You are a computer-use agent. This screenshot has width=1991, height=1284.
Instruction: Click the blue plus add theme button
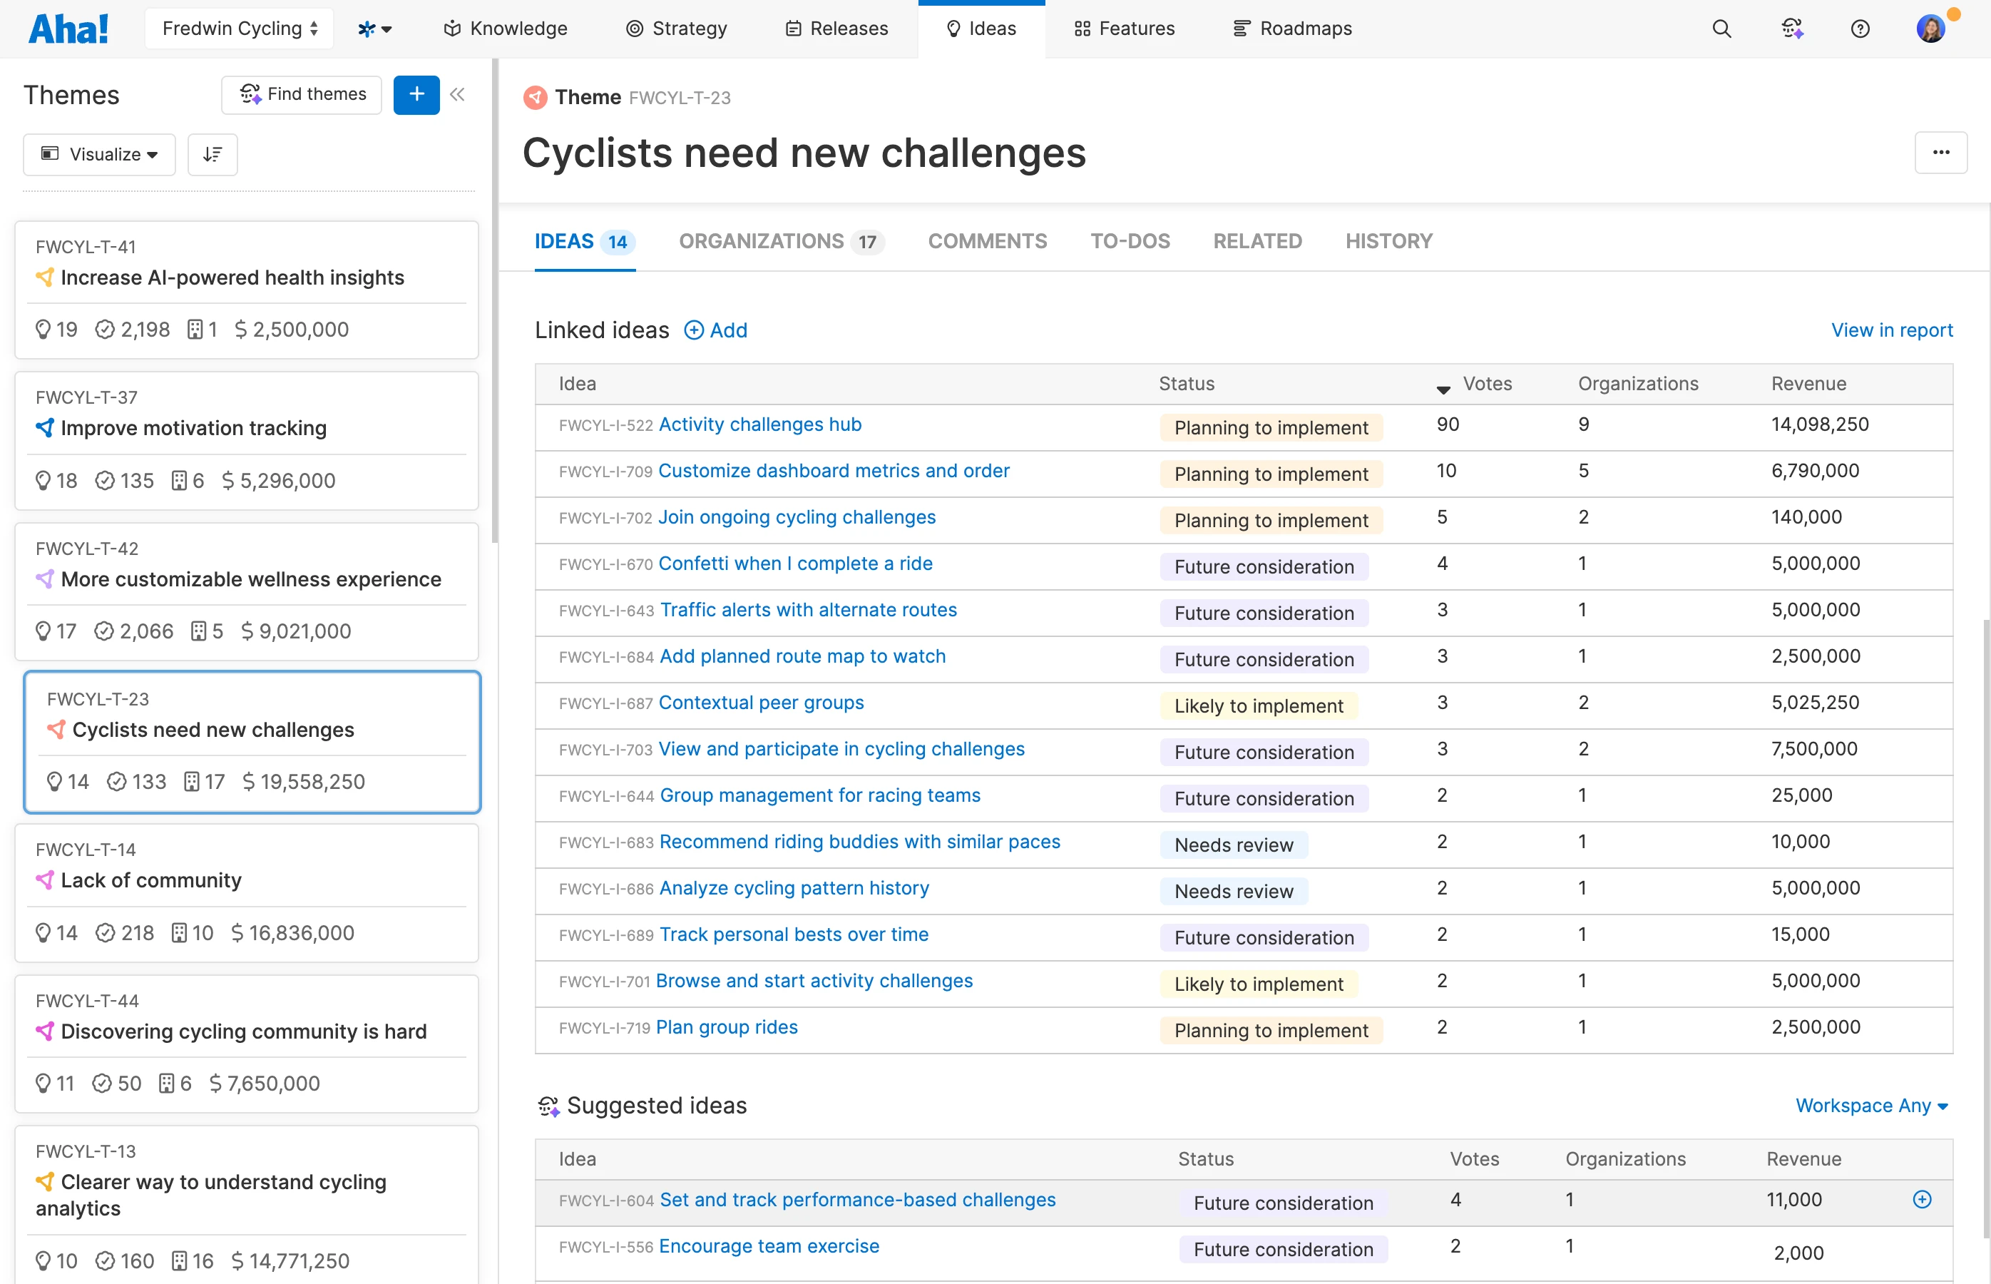click(x=416, y=94)
